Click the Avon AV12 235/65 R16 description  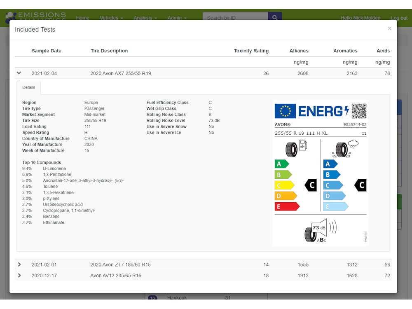[x=116, y=276]
